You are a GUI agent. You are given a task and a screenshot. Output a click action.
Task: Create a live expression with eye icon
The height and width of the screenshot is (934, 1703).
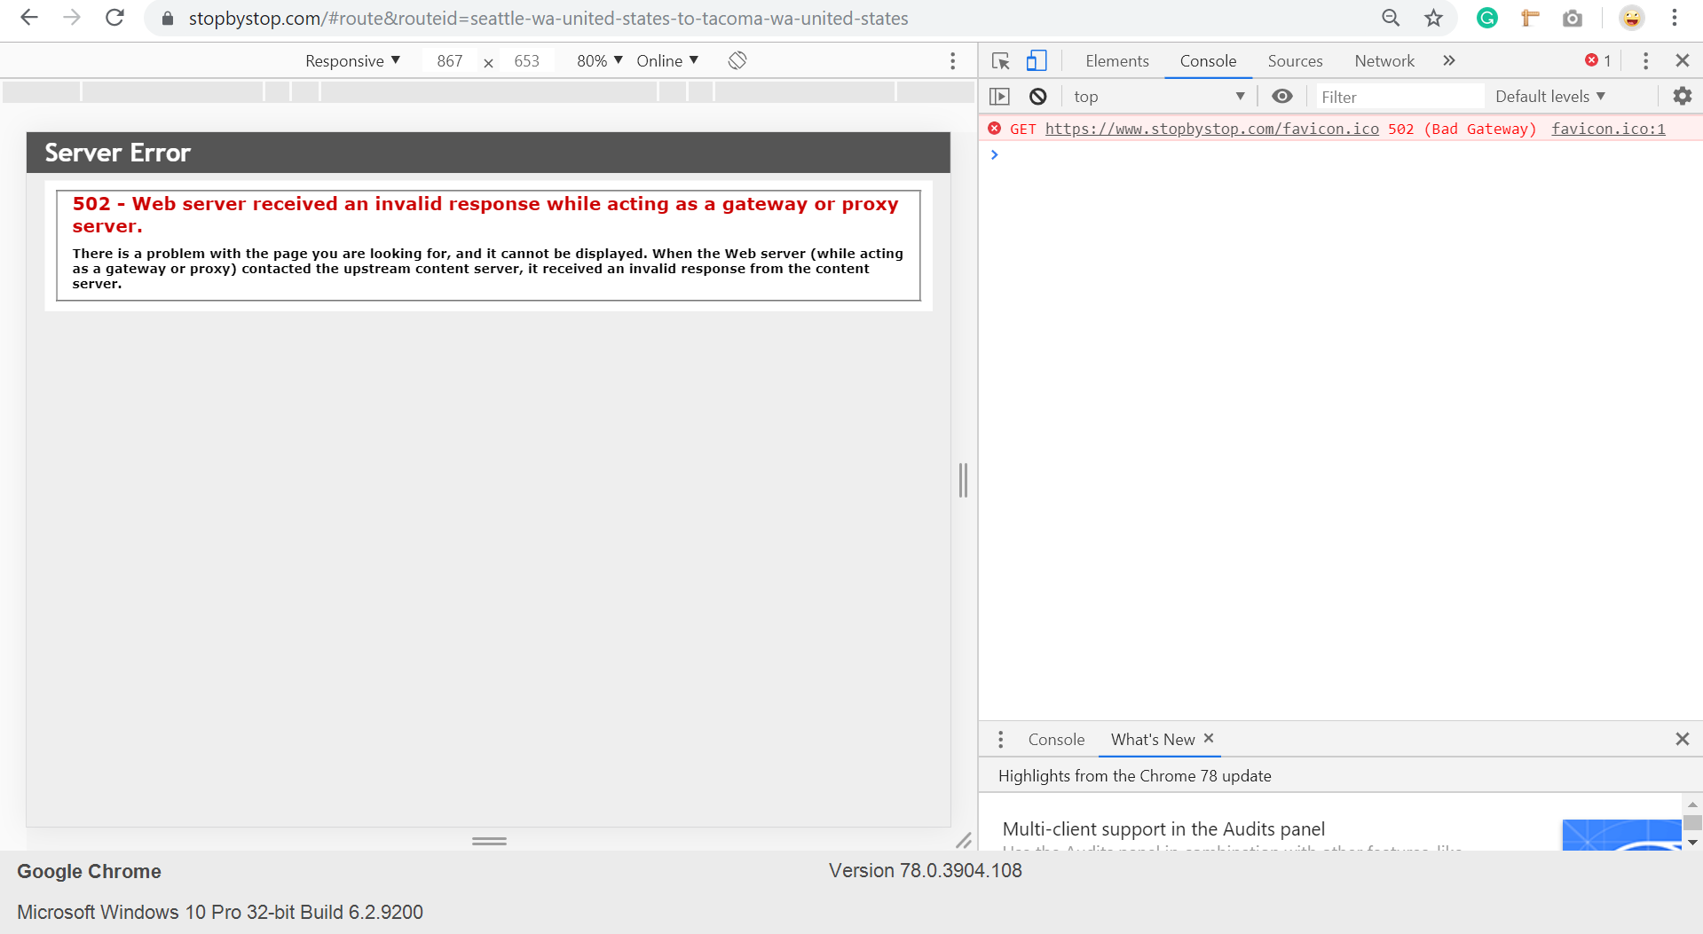pos(1281,96)
